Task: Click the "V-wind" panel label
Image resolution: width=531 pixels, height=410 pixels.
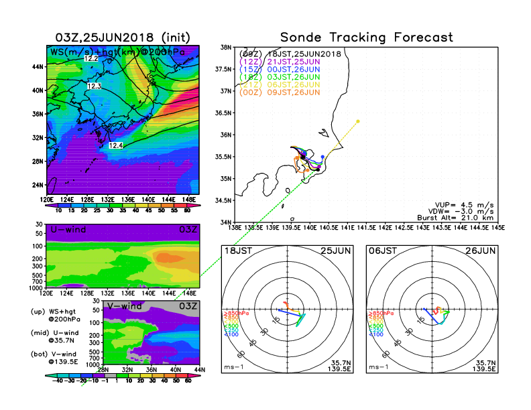Action: tap(124, 306)
